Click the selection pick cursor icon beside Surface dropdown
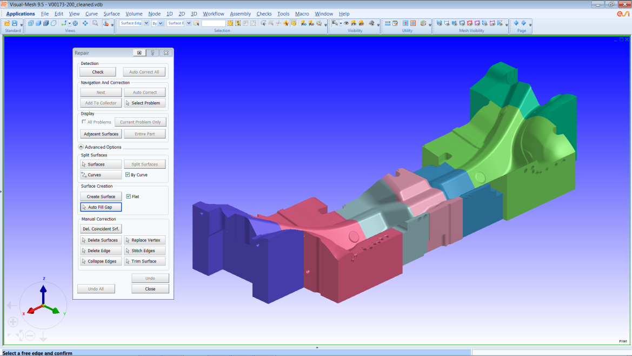Image resolution: width=632 pixels, height=356 pixels. point(196,23)
